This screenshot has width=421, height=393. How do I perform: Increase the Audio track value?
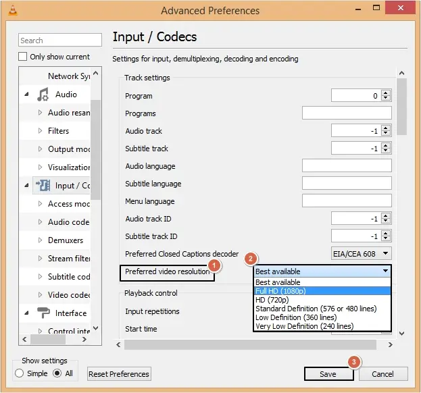tap(386, 128)
